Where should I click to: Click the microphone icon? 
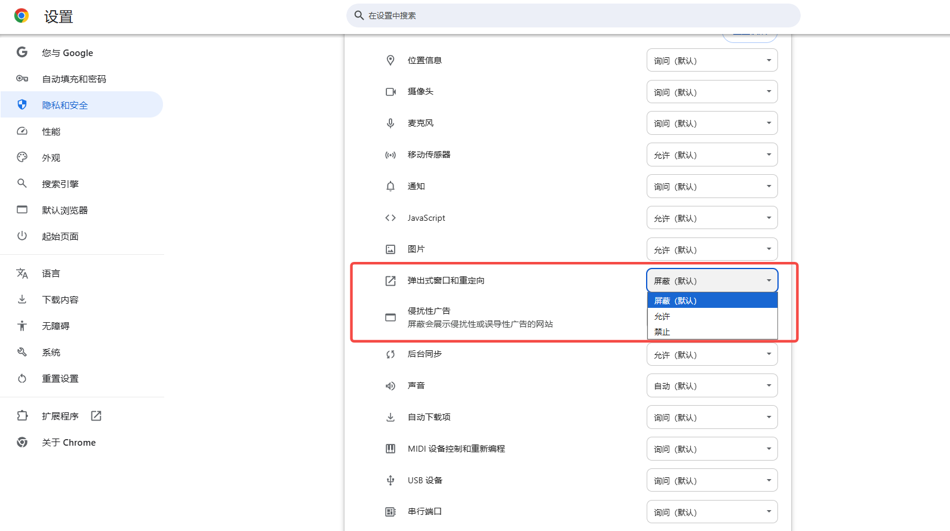click(391, 123)
